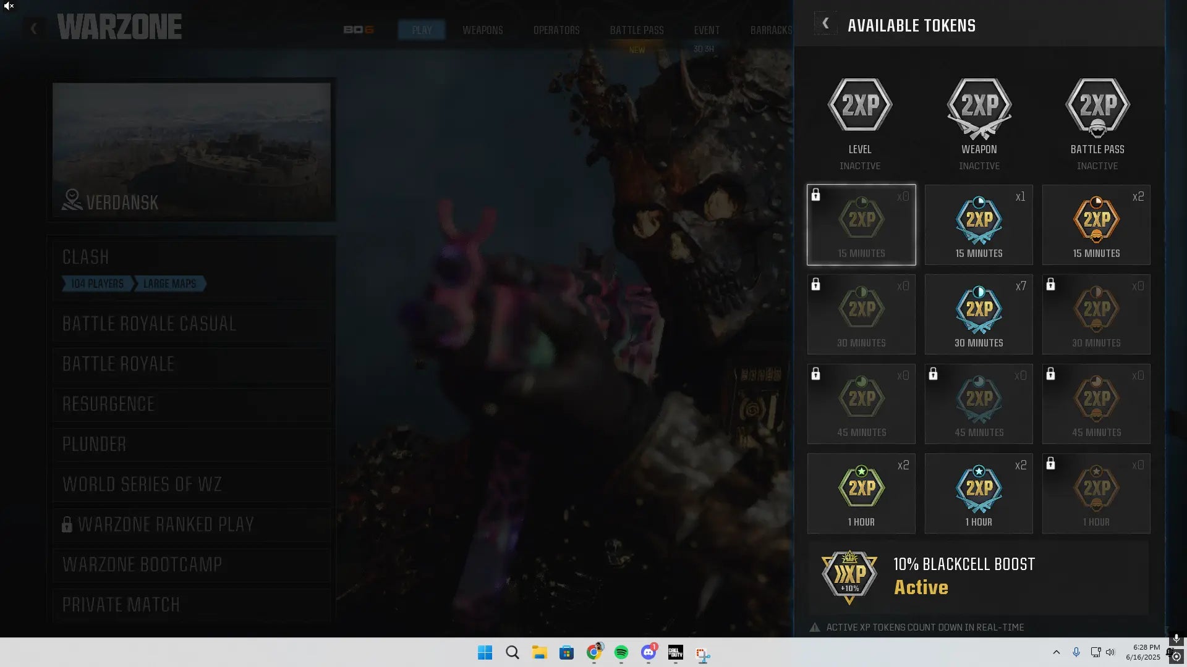Screen dimensions: 1187x667
Task: Select the Plunder mode
Action: [192, 444]
